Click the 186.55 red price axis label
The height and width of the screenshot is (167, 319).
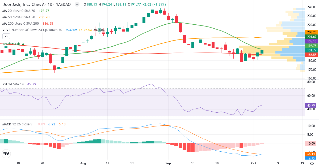pos(312,55)
